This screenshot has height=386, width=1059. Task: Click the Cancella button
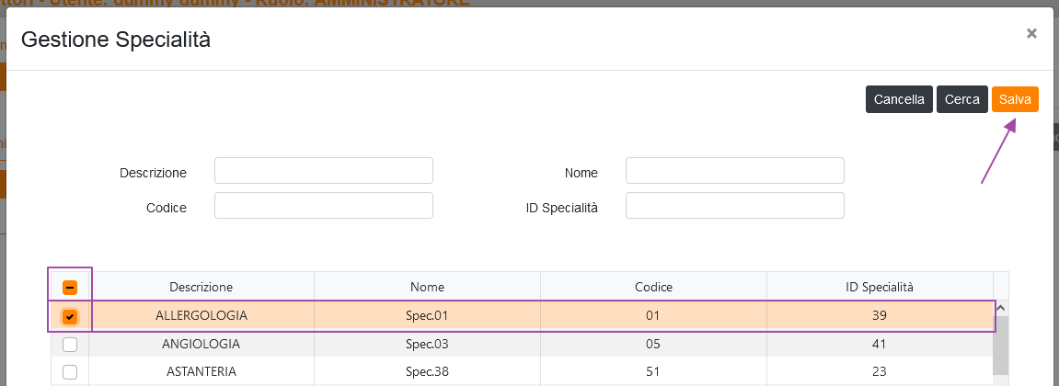pos(899,99)
